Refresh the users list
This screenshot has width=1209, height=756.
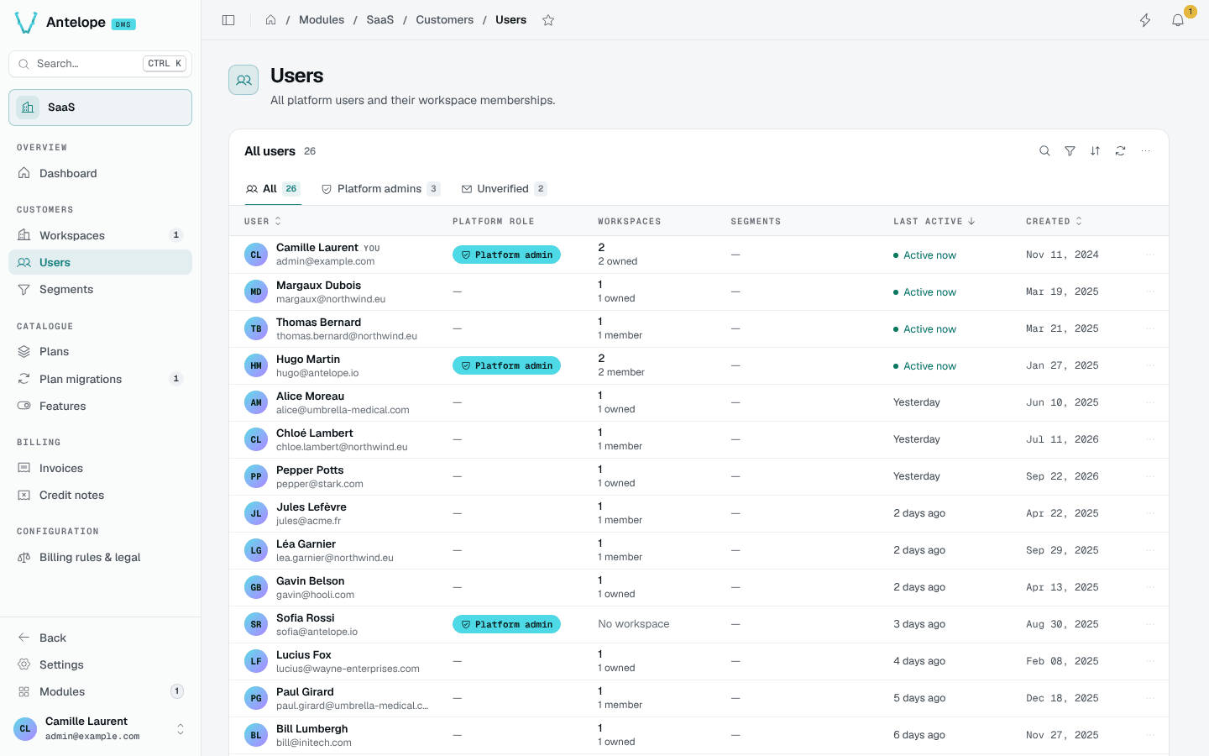(1120, 151)
